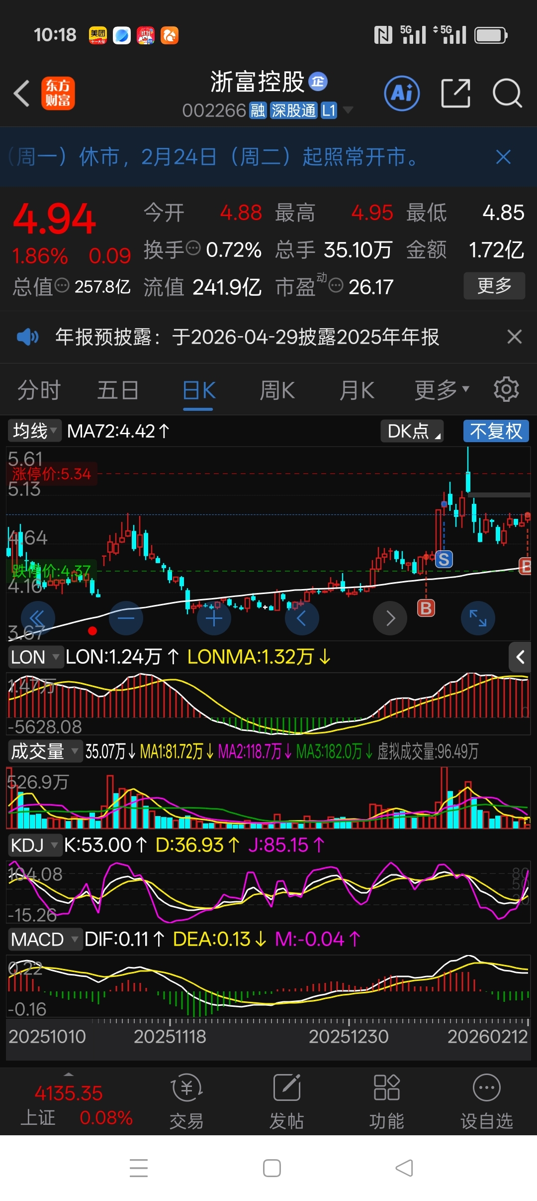537x1201 pixels.
Task: Tap 总值 info icon
Action: coord(62,285)
